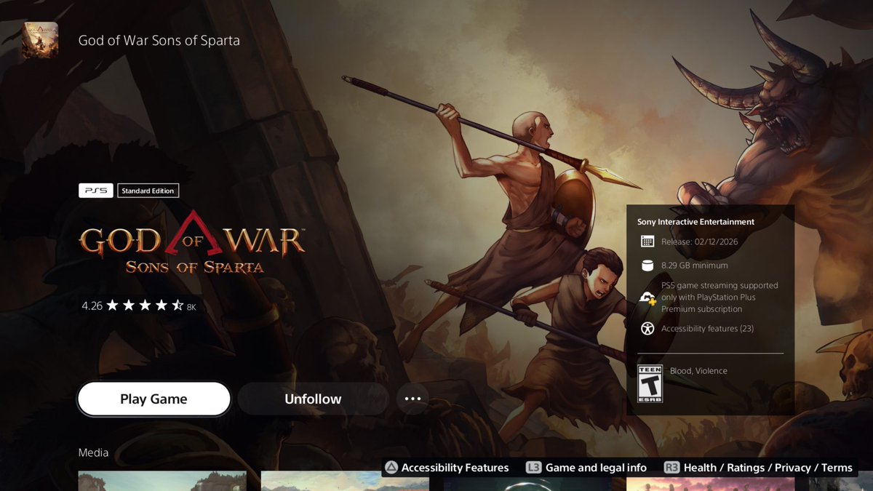This screenshot has height=491, width=873.
Task: Click the Play Game button
Action: [x=154, y=399]
